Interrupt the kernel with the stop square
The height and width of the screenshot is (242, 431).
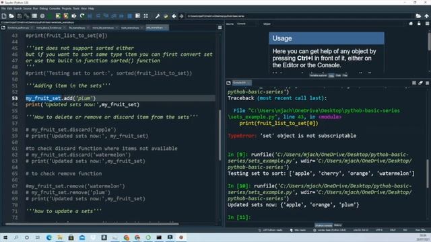click(414, 83)
